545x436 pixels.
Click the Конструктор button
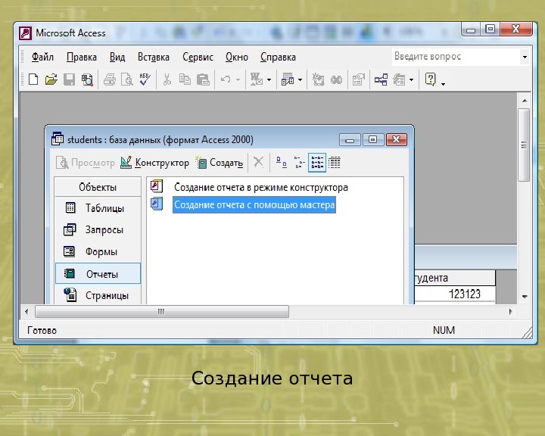point(155,162)
